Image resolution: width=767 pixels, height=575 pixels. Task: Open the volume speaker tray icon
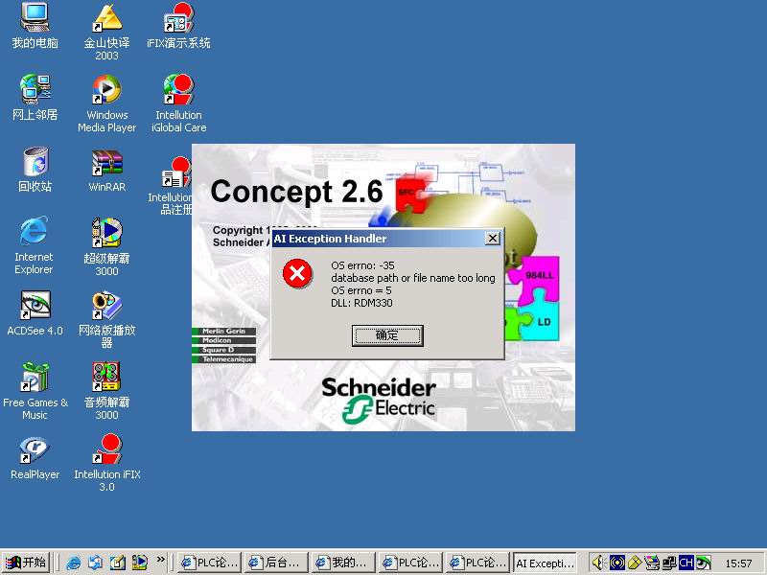[599, 563]
